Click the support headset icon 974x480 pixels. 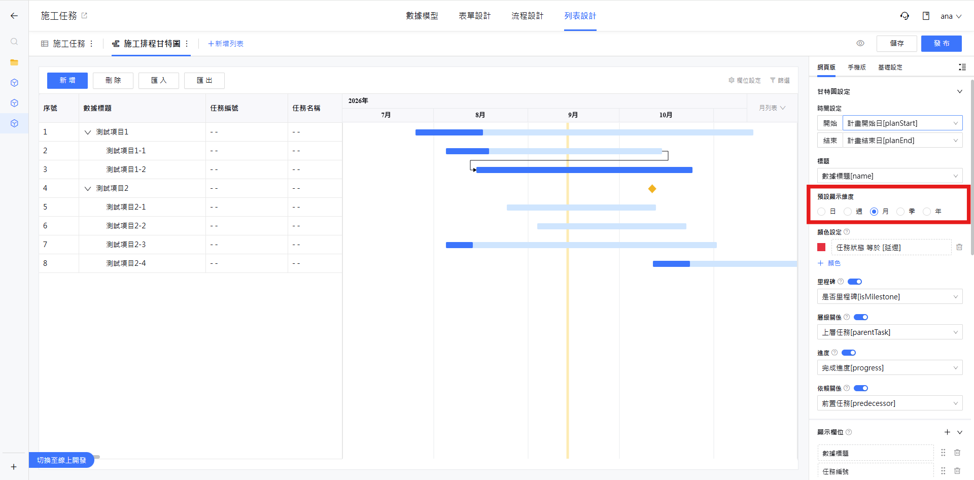[x=905, y=16]
